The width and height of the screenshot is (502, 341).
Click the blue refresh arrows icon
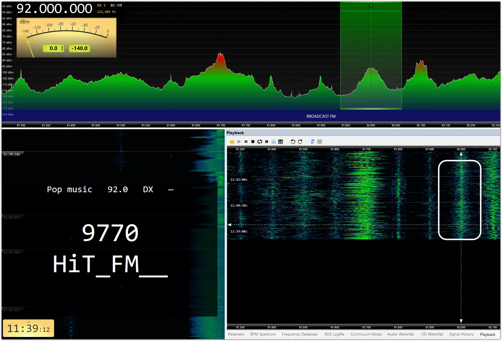coord(312,142)
